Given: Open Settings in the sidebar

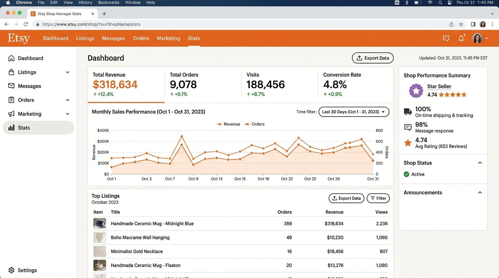Looking at the screenshot, I should coord(23,270).
